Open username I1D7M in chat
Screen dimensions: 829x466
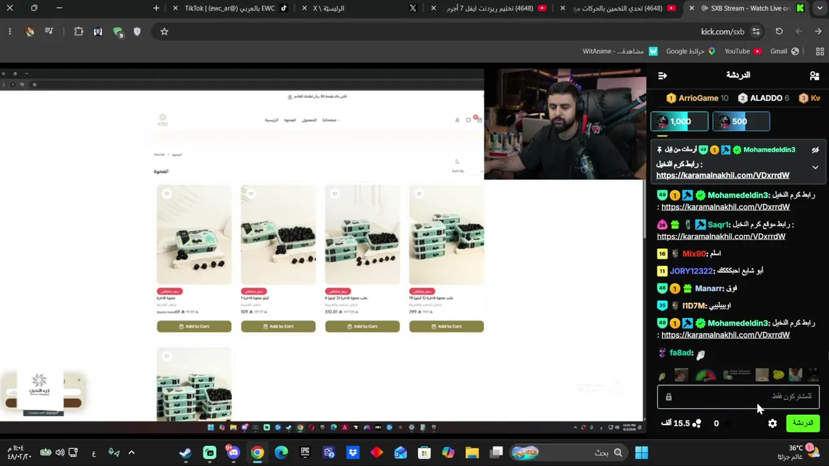(694, 305)
